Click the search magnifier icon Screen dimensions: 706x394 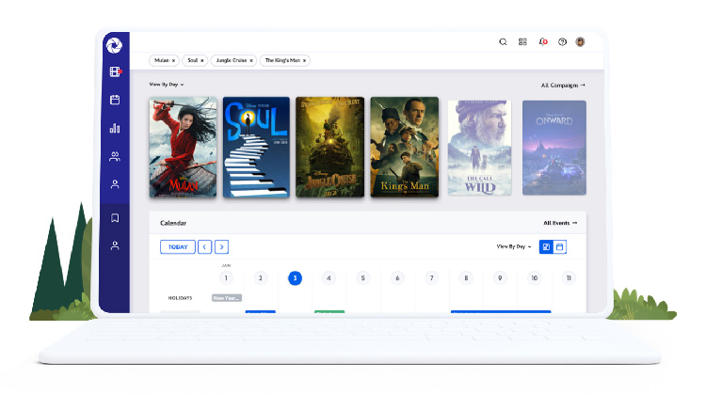pos(503,41)
